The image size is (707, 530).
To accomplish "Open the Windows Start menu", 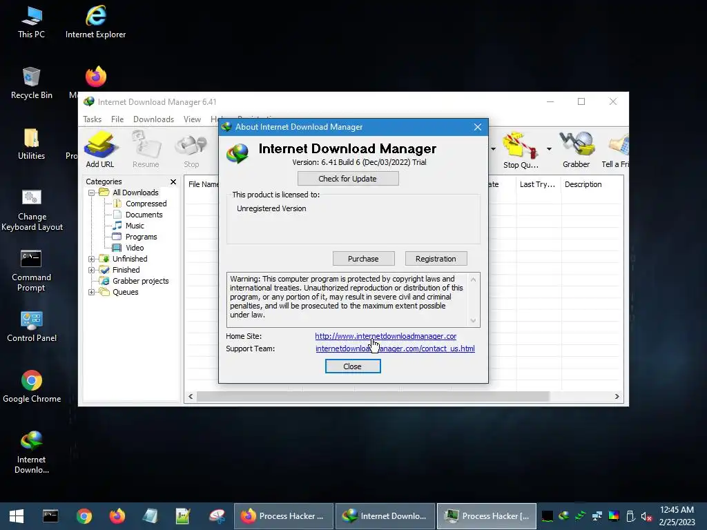I will [17, 516].
